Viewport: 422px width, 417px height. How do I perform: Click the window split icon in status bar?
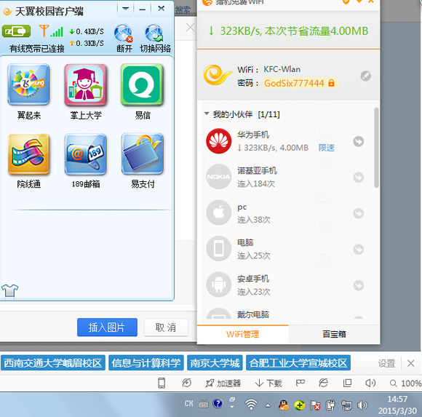pyautogui.click(x=347, y=383)
